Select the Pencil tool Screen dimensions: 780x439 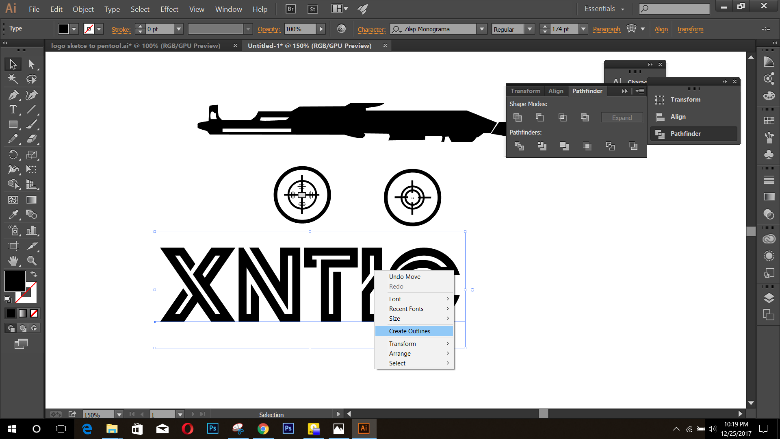tap(13, 139)
